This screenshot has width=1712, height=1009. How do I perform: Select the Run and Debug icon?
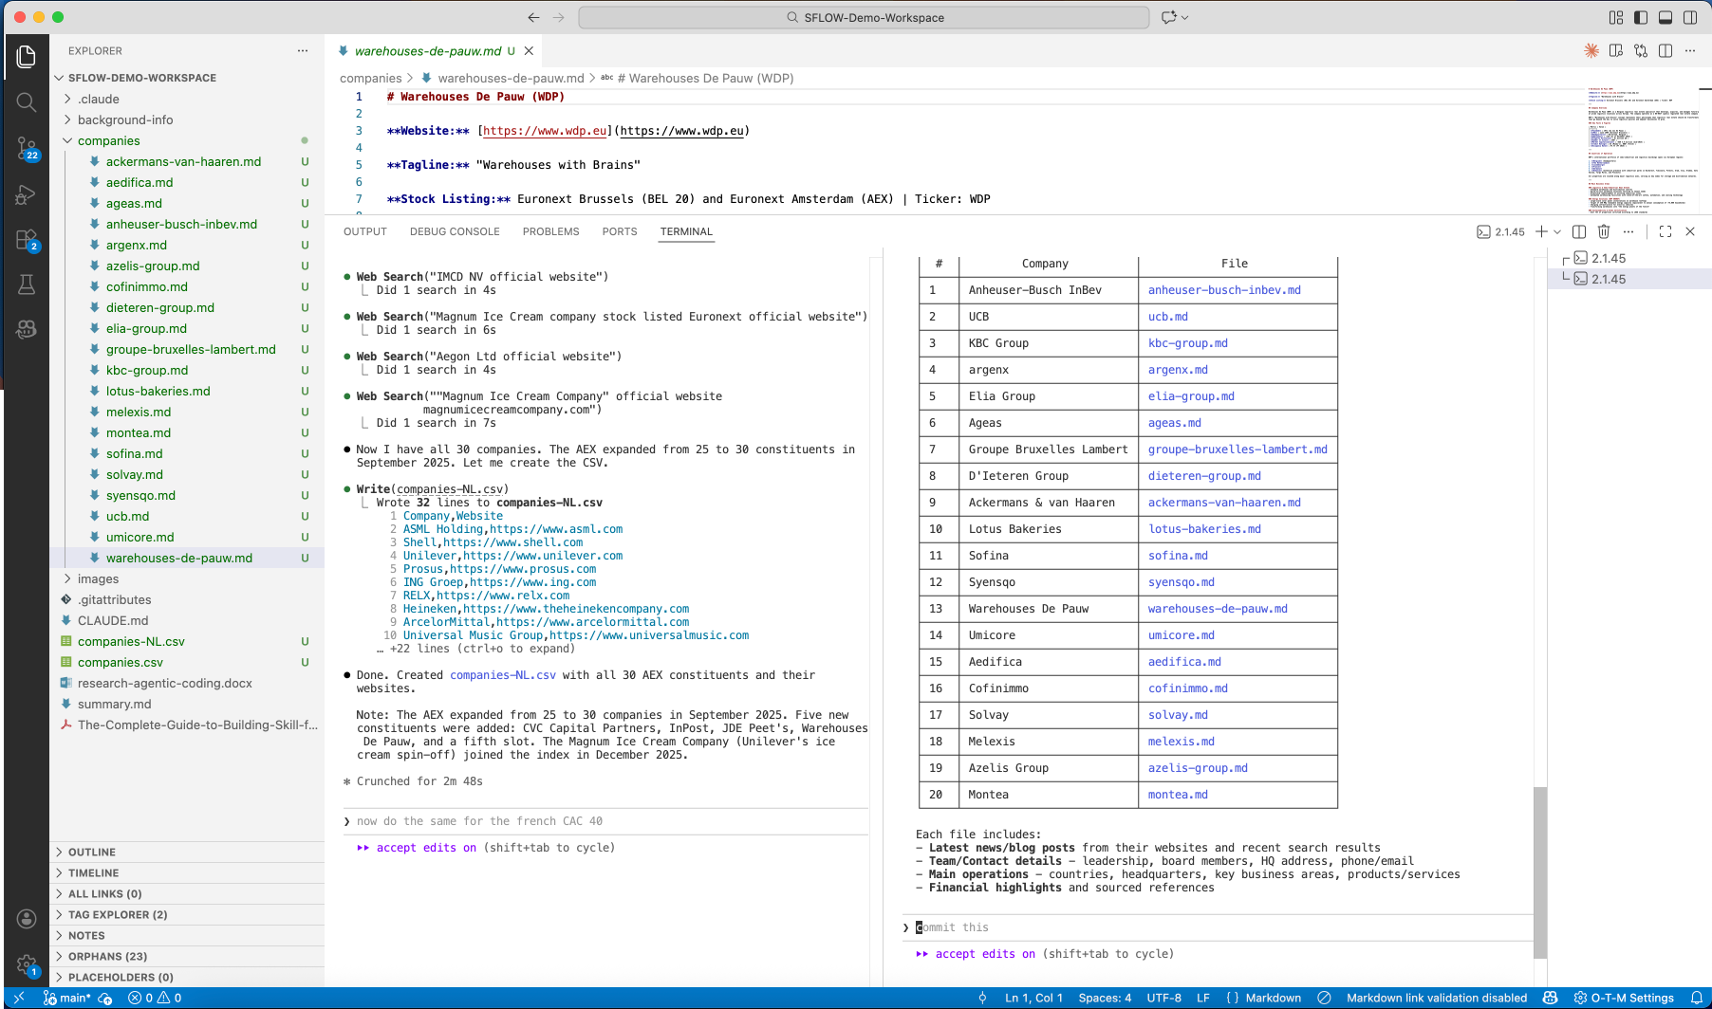point(26,194)
